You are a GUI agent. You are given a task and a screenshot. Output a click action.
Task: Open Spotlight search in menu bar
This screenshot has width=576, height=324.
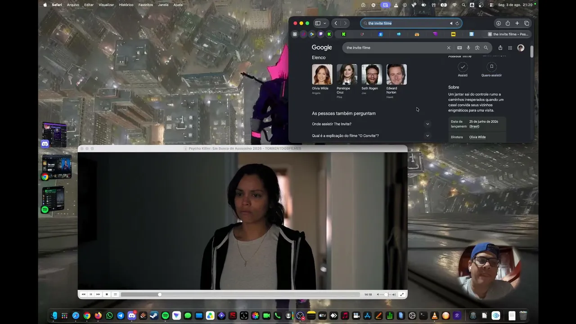(463, 5)
